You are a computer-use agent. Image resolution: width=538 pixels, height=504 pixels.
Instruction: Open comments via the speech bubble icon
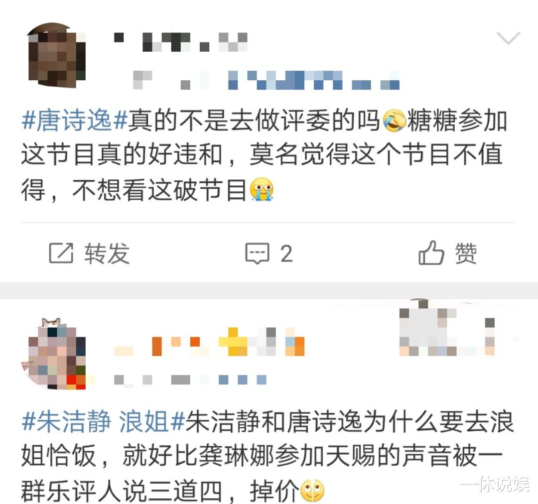click(x=258, y=253)
